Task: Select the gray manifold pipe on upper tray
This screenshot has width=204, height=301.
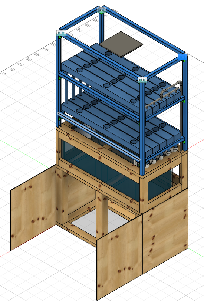Action: (x=164, y=94)
